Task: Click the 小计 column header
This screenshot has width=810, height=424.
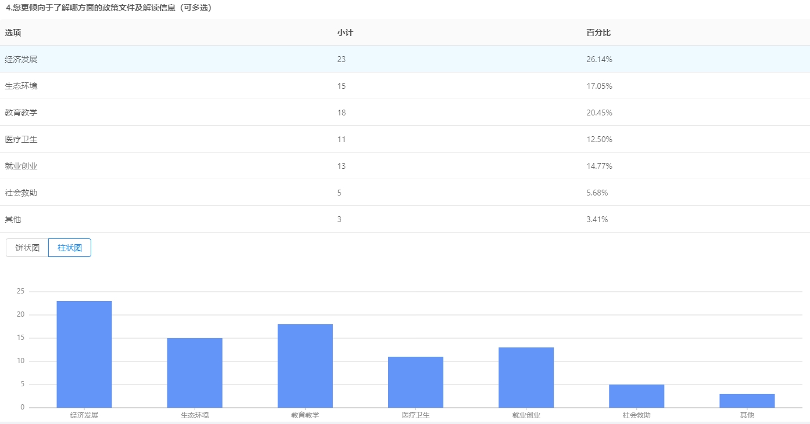Action: (345, 32)
